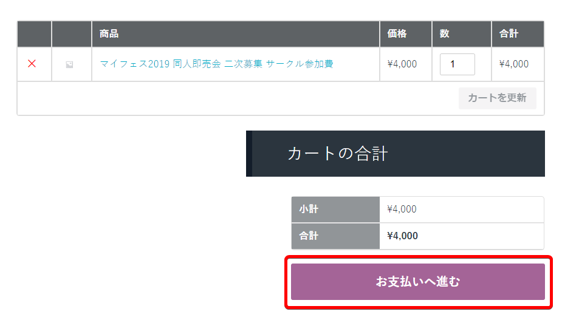
Task: Click the 価格 column header
Action: (396, 34)
